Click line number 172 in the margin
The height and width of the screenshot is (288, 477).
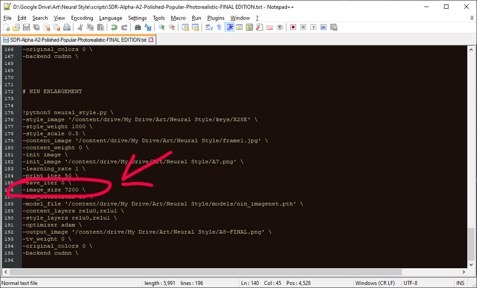point(9,91)
